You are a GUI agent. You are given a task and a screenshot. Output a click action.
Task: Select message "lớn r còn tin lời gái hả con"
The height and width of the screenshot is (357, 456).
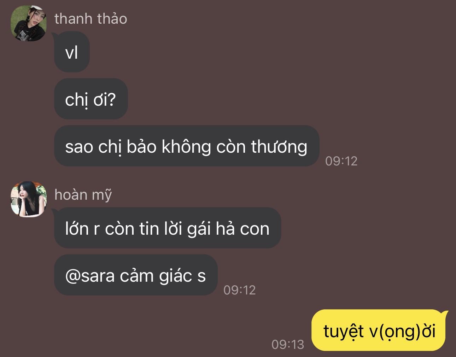tap(168, 228)
